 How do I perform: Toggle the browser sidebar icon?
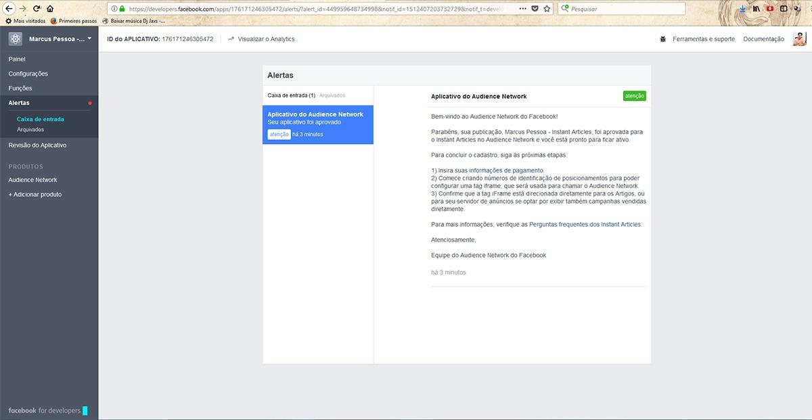784,9
